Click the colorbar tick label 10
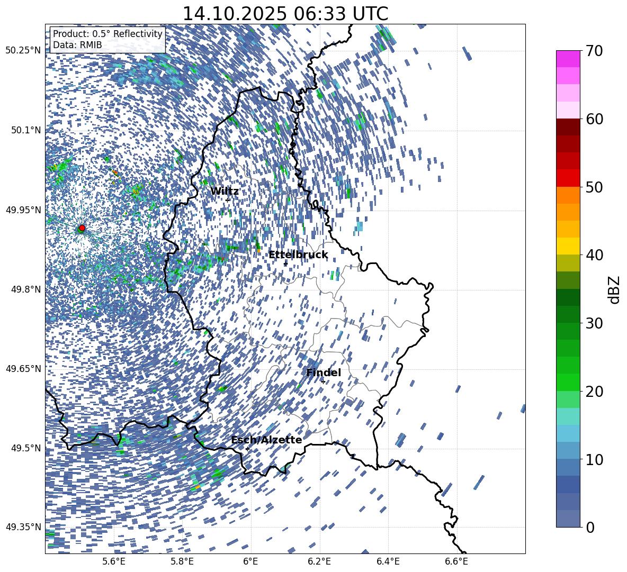Screen dimensions: 627x572 (x=595, y=459)
